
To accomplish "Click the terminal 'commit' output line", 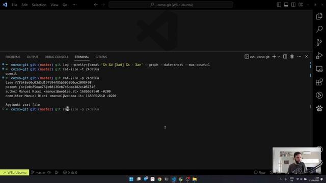I will tap(11, 74).
